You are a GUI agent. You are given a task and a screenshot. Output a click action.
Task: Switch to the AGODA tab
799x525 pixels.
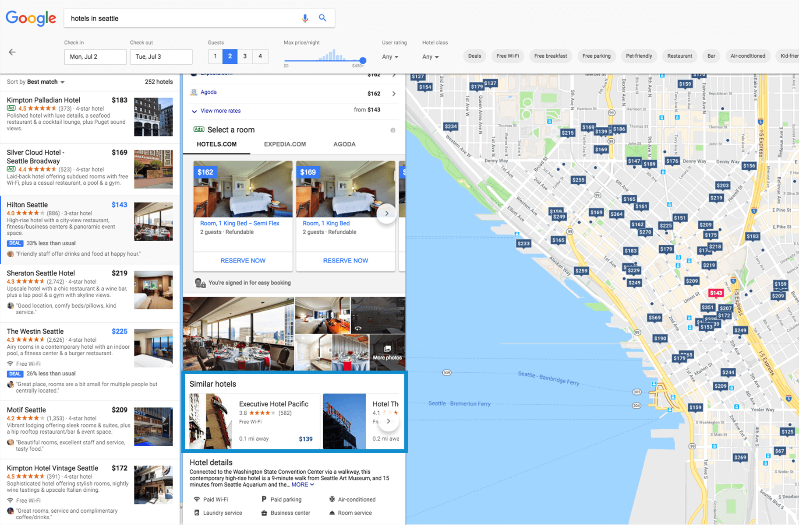point(344,144)
